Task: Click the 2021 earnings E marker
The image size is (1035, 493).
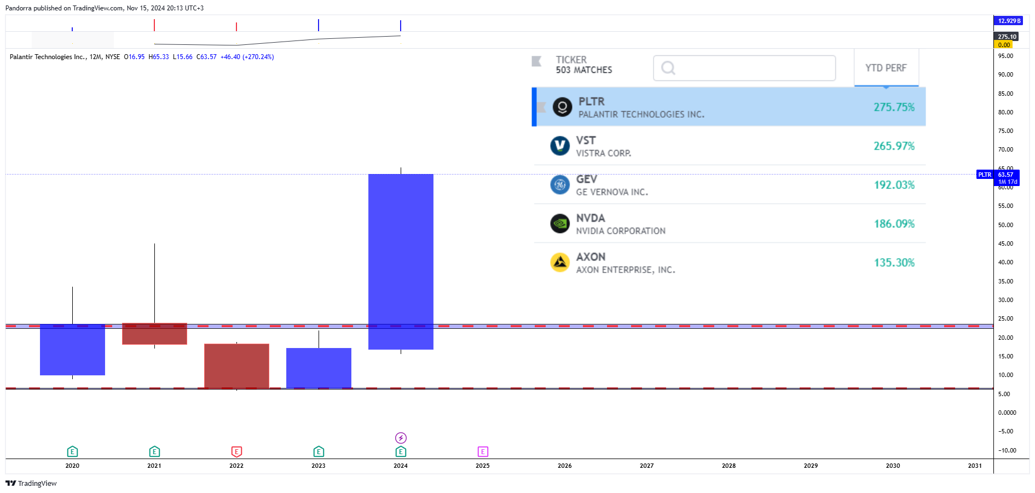Action: click(154, 451)
